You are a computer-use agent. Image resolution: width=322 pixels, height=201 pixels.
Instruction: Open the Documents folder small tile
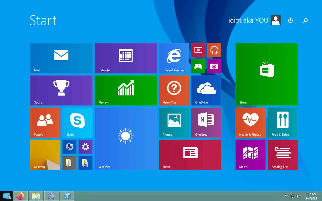pyautogui.click(x=69, y=163)
